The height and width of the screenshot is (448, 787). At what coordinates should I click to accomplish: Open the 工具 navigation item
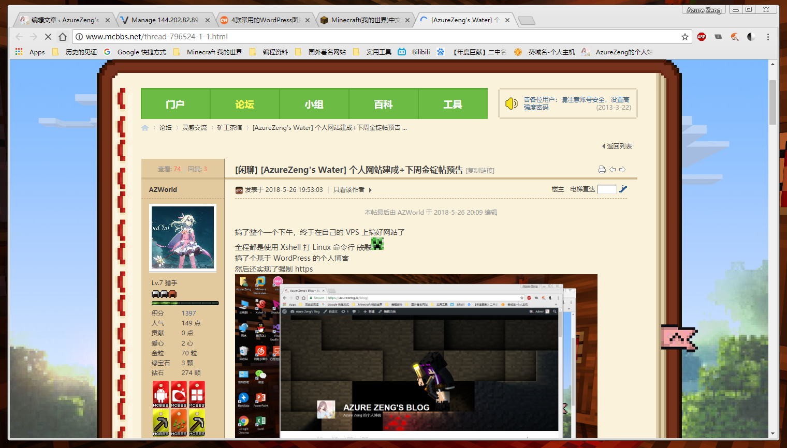click(x=453, y=104)
